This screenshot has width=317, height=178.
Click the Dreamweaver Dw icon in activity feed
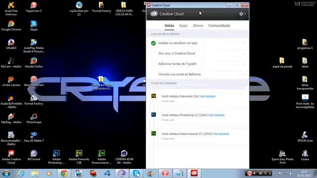pos(154,133)
